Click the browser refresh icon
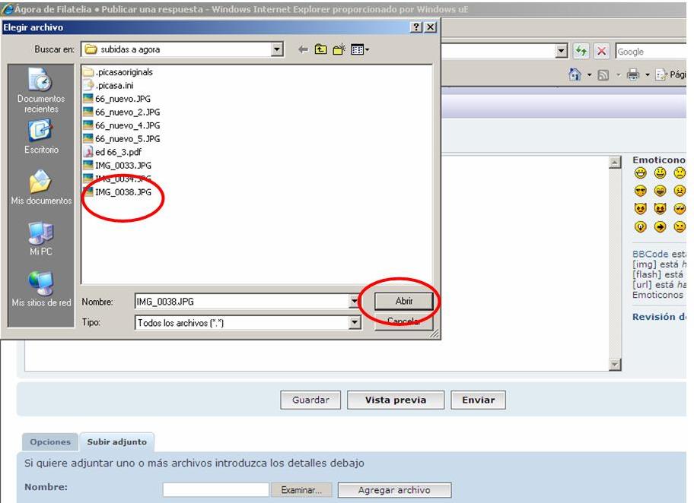The width and height of the screenshot is (694, 503). pos(581,52)
